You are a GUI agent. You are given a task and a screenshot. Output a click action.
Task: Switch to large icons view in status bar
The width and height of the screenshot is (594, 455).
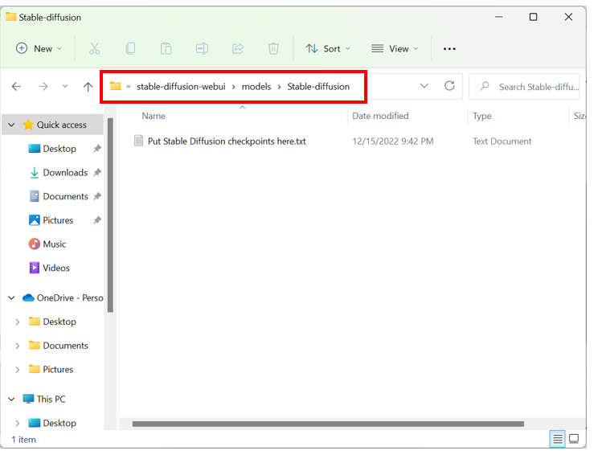[574, 439]
